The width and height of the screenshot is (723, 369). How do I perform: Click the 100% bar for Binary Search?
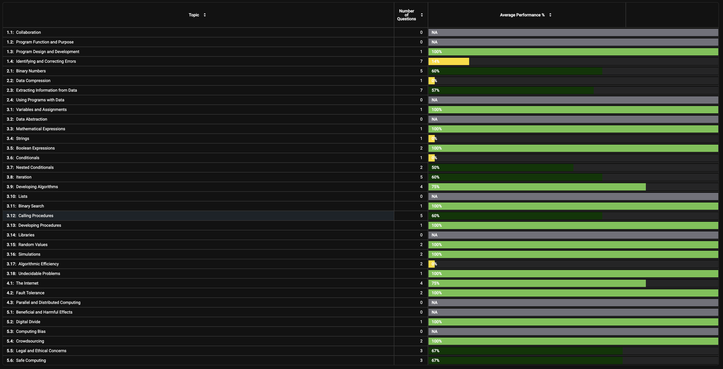[573, 205]
